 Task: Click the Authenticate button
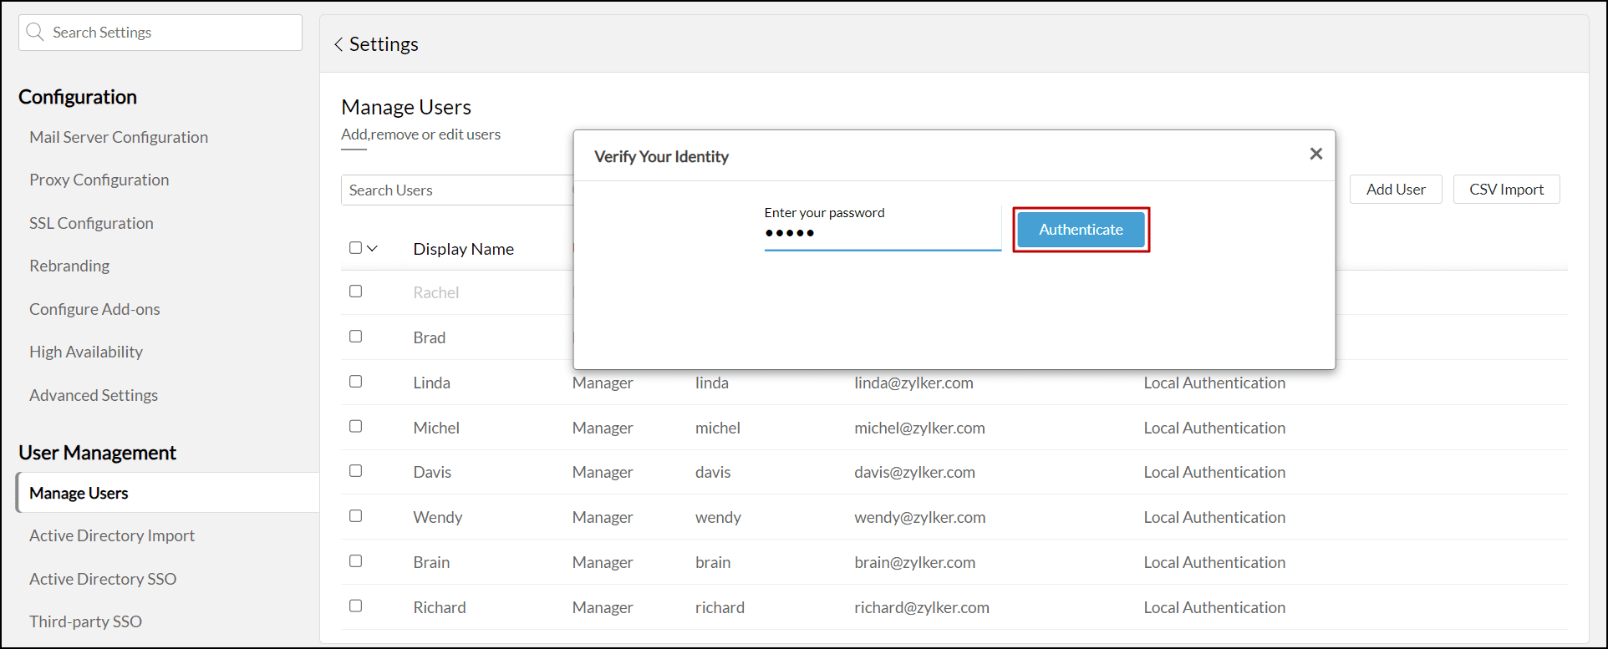tap(1081, 230)
